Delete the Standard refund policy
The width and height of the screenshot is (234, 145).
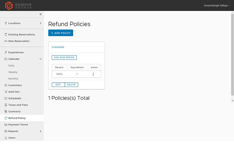coord(71,85)
